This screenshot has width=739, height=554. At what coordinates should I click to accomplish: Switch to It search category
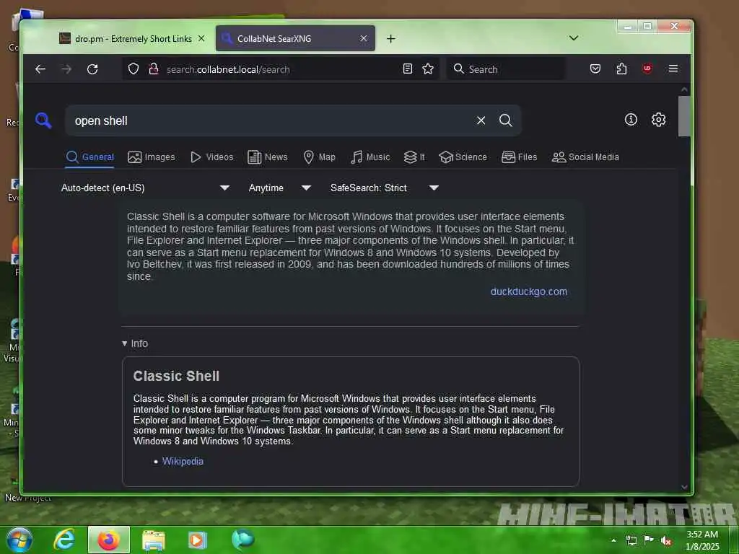coord(414,157)
